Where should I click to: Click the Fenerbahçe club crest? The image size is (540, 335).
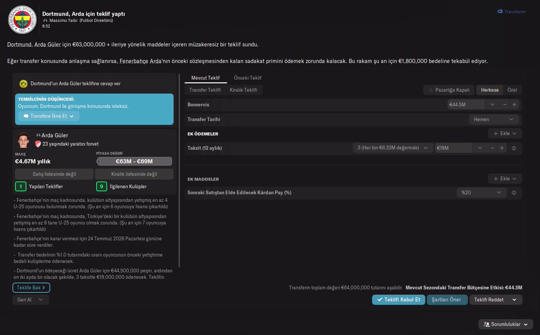[22, 20]
